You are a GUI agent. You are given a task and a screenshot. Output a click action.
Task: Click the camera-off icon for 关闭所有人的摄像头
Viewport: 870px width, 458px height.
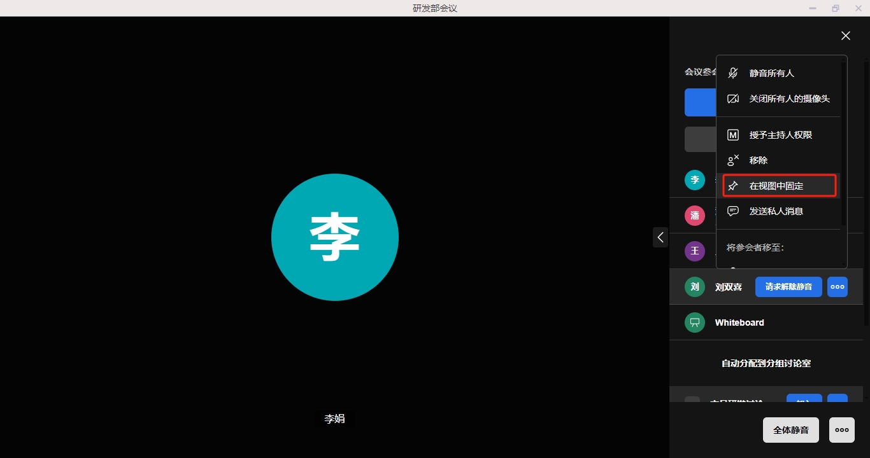click(x=733, y=99)
